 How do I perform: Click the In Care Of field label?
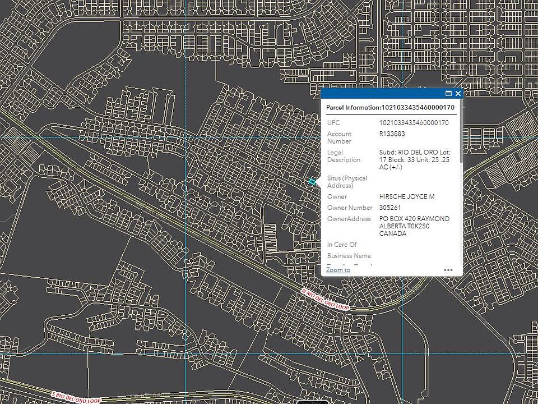pyautogui.click(x=342, y=245)
